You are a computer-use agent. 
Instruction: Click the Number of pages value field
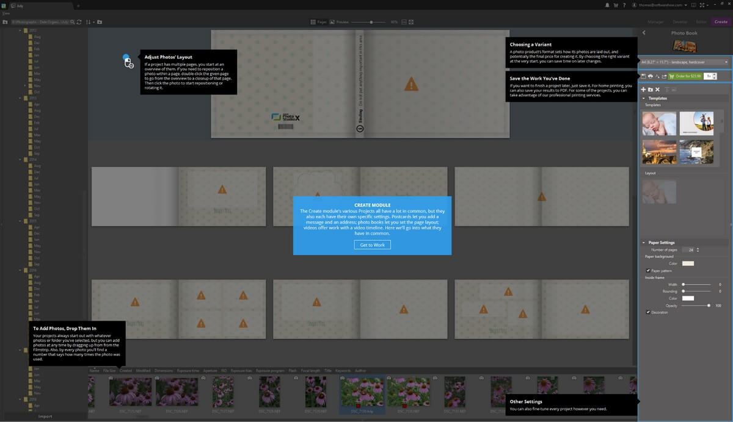pos(688,250)
